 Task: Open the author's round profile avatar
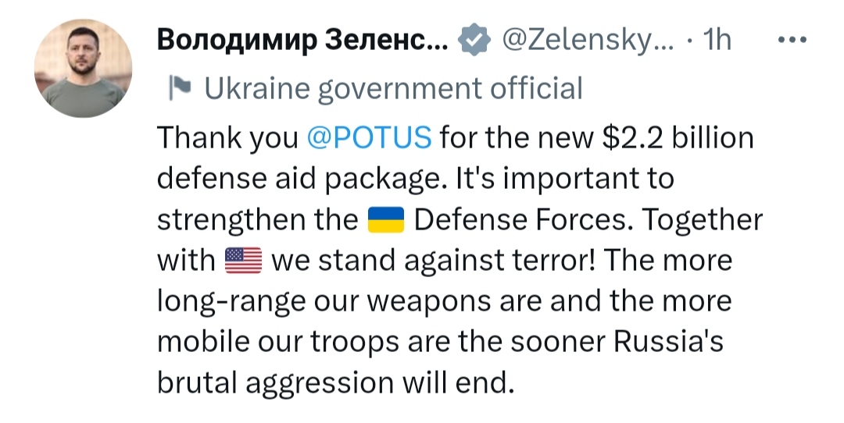tap(83, 68)
